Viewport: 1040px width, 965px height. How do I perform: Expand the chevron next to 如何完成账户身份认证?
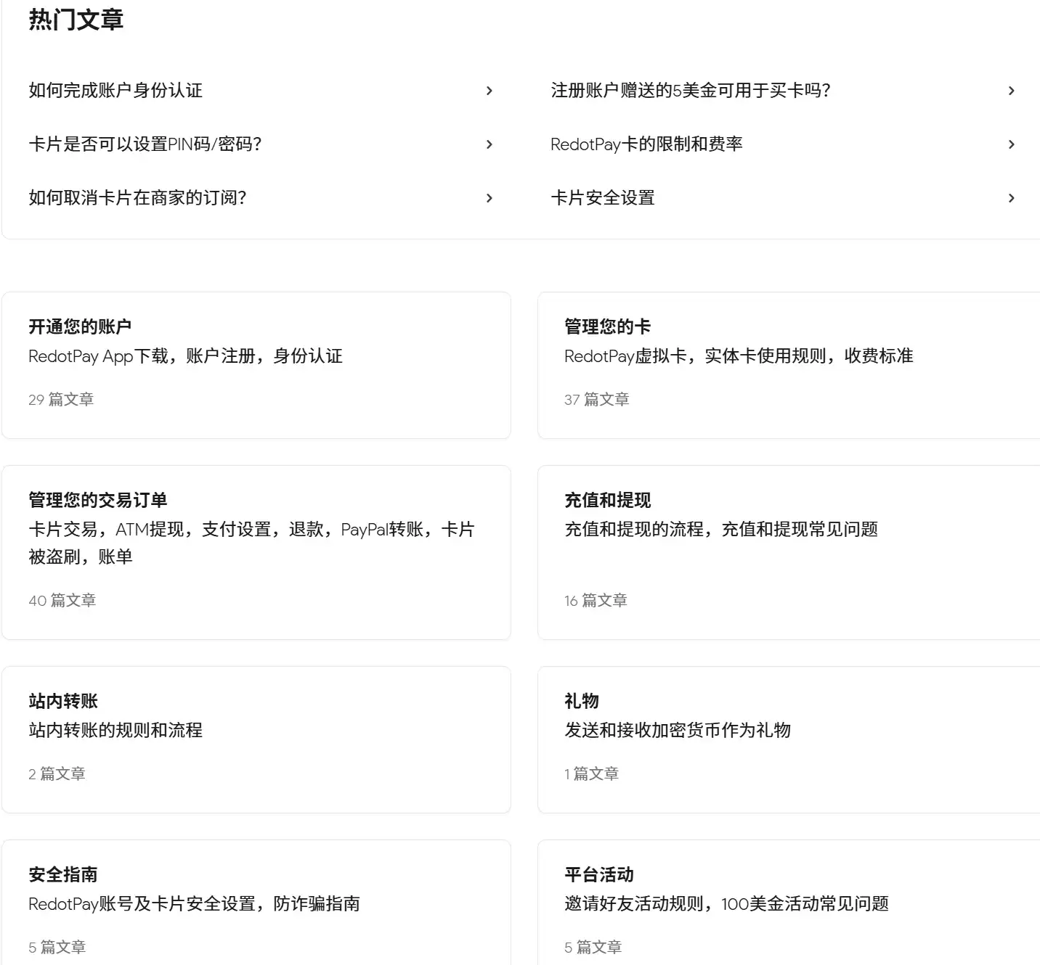click(x=489, y=90)
